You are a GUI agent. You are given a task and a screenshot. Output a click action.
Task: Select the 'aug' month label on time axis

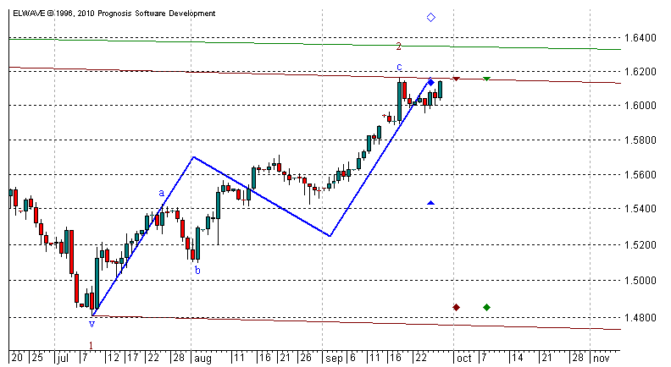coord(202,359)
